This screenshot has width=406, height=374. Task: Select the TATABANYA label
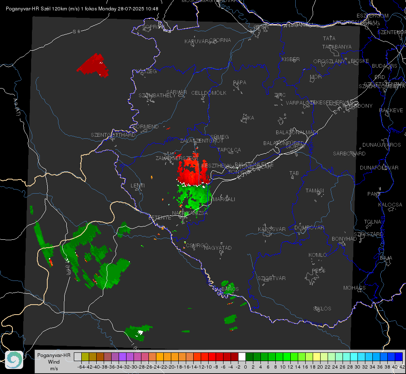pyautogui.click(x=337, y=47)
